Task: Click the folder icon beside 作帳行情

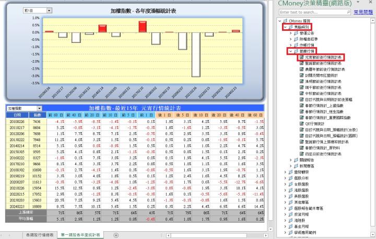Action: pos(296,45)
